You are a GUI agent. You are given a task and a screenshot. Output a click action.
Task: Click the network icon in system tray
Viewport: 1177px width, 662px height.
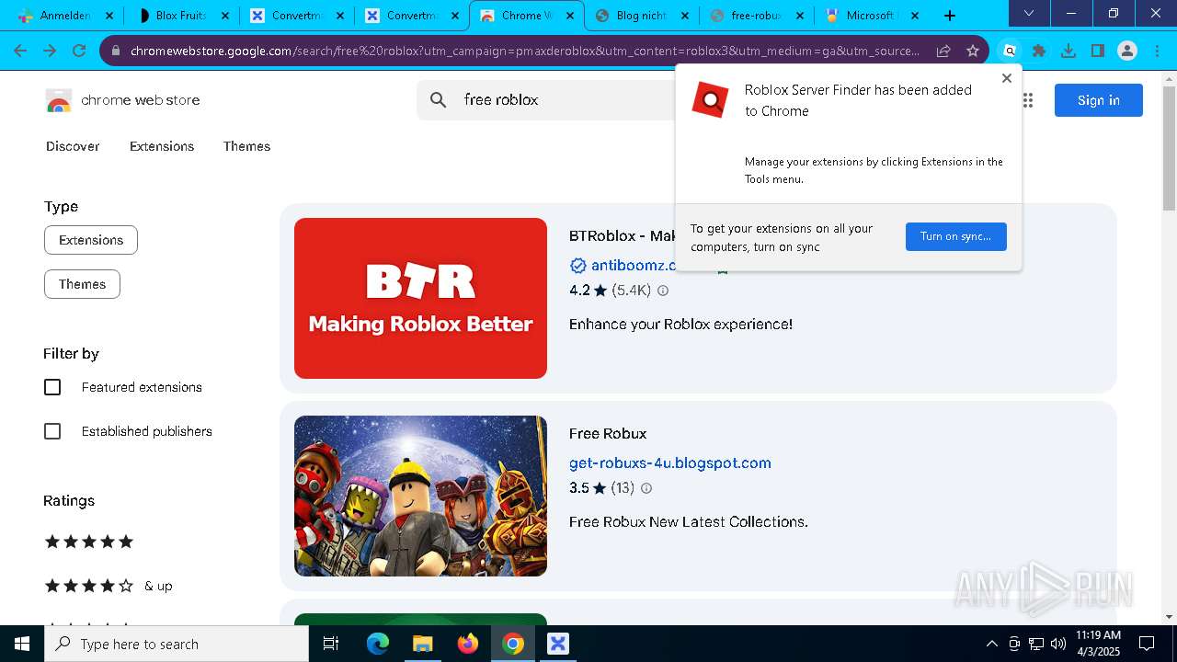coord(1036,644)
